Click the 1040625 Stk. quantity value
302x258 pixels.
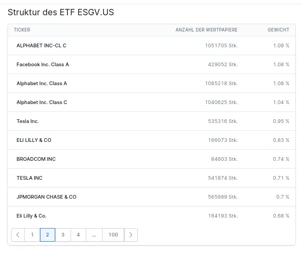(222, 102)
